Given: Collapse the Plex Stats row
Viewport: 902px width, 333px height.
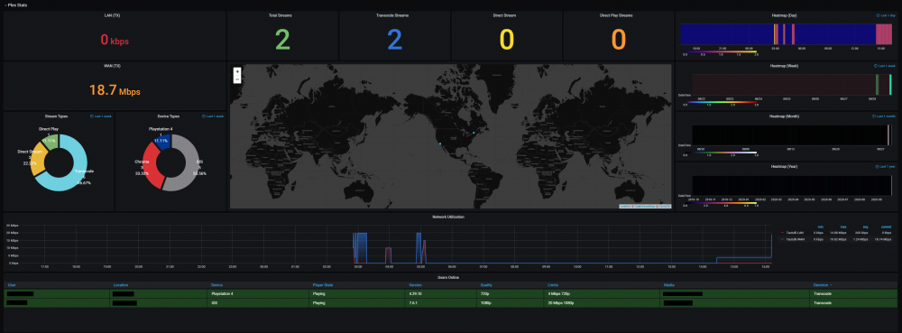Looking at the screenshot, I should 16,5.
